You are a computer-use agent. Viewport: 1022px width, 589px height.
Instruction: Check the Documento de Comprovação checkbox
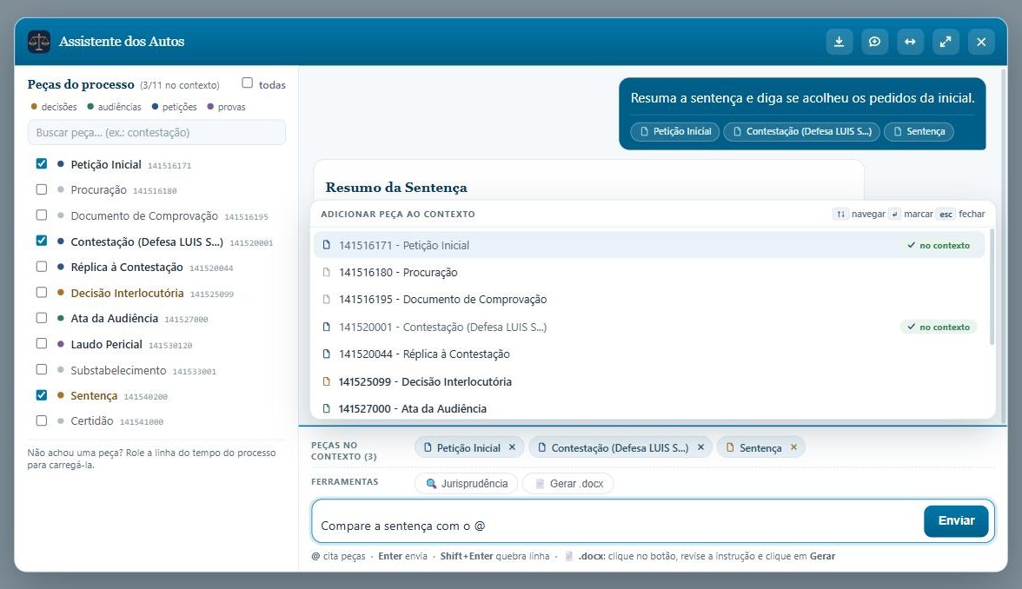click(x=42, y=215)
